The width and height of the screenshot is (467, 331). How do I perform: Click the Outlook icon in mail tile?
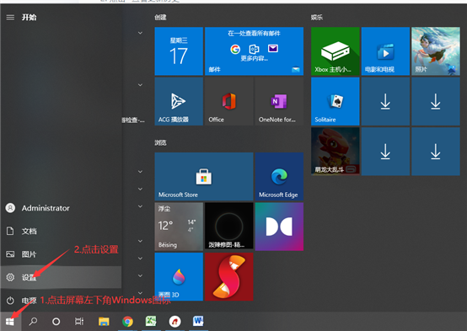(254, 49)
